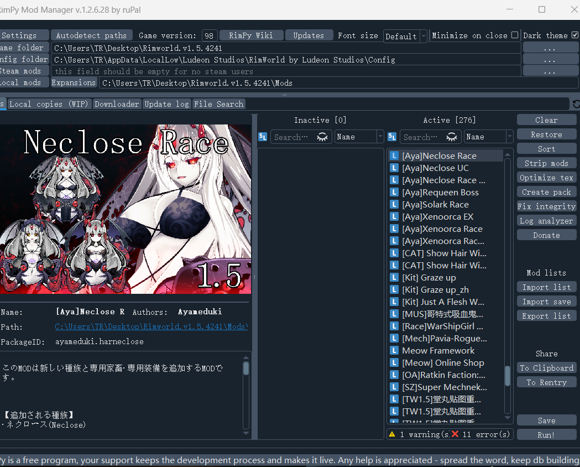
Task: Enable the Minimize on close checkbox
Action: coord(515,35)
